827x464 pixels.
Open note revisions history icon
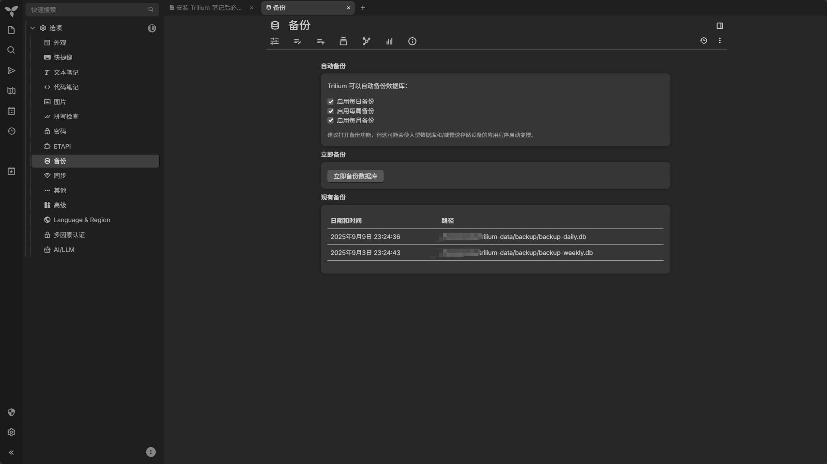point(704,41)
